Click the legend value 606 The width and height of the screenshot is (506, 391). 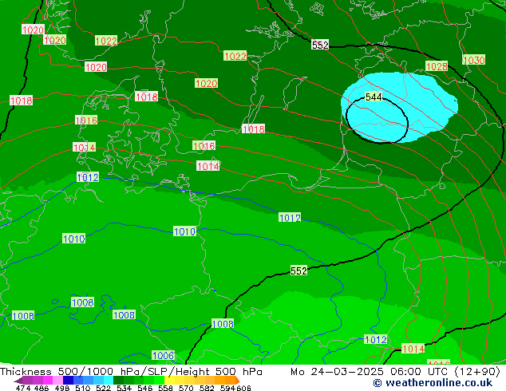click(243, 388)
